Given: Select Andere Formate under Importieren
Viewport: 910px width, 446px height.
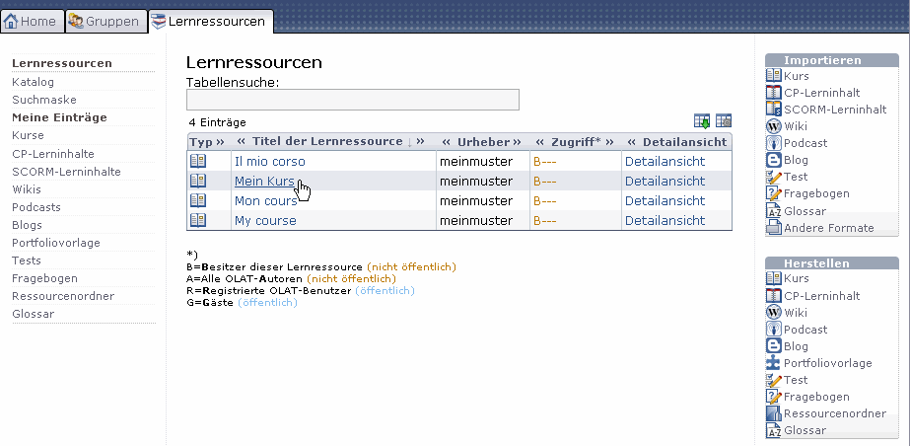Looking at the screenshot, I should pyautogui.click(x=828, y=228).
